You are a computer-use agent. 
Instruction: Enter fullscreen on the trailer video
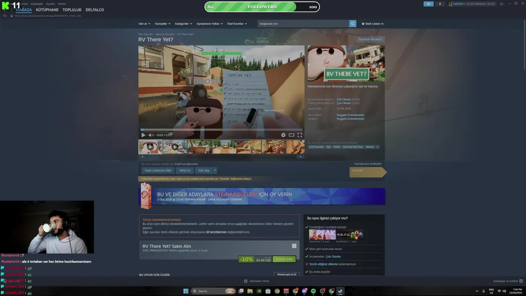(300, 135)
